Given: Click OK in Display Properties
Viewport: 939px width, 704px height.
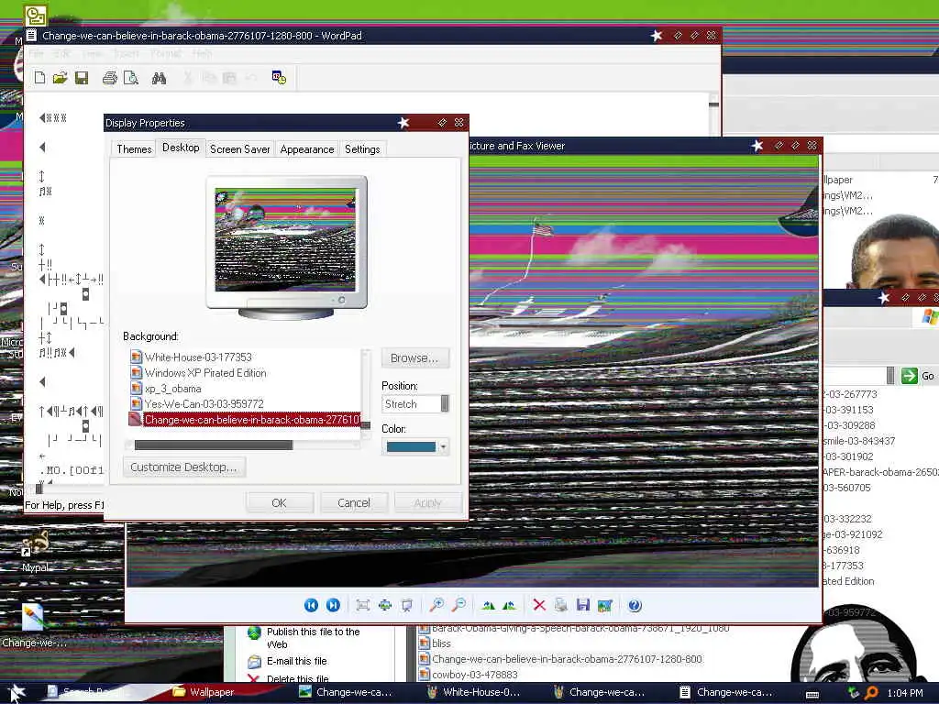Looking at the screenshot, I should point(279,503).
